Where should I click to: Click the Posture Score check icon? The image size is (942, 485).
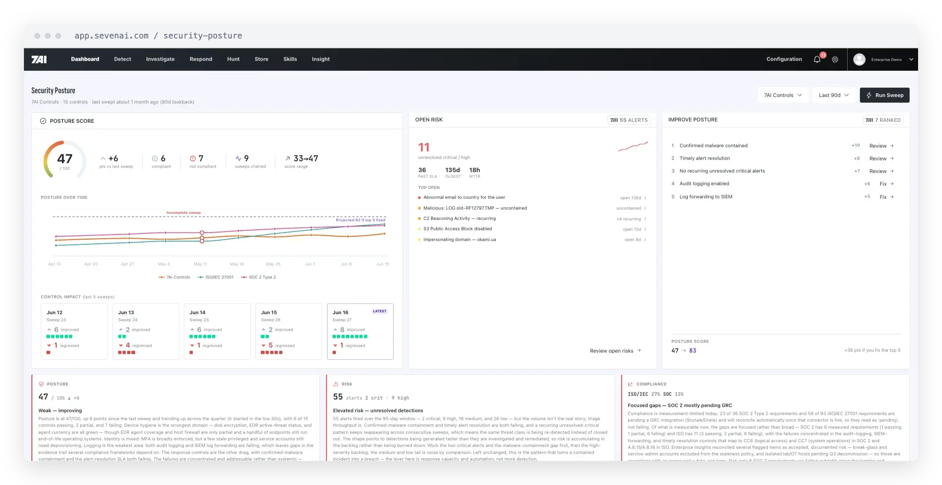(x=43, y=121)
